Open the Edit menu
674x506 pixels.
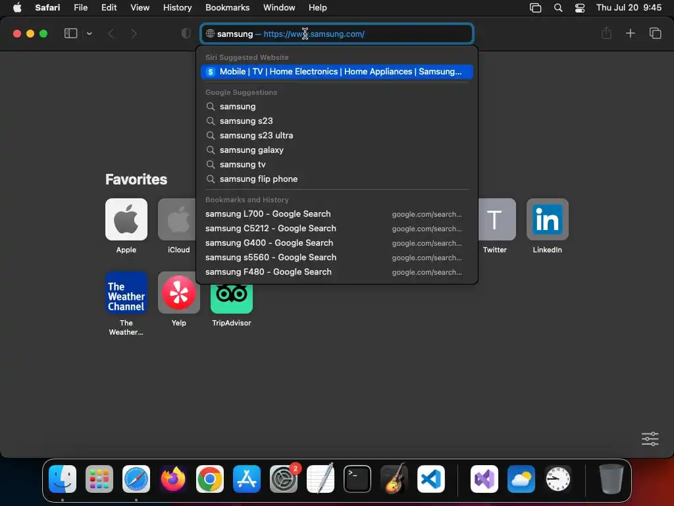pos(109,8)
